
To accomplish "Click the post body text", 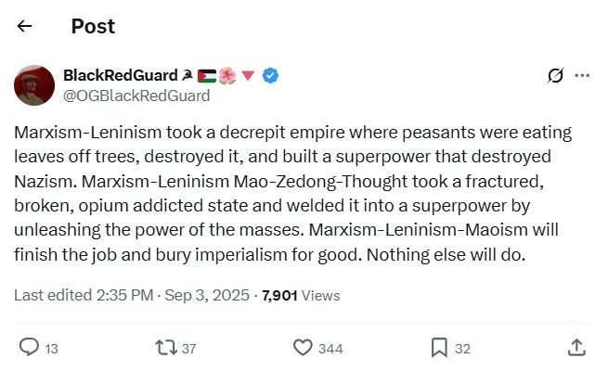I will click(293, 193).
